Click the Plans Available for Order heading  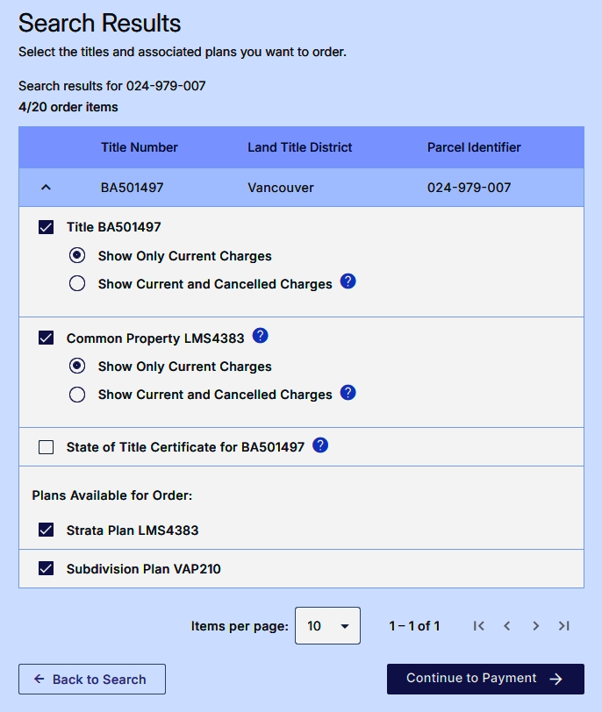click(112, 495)
